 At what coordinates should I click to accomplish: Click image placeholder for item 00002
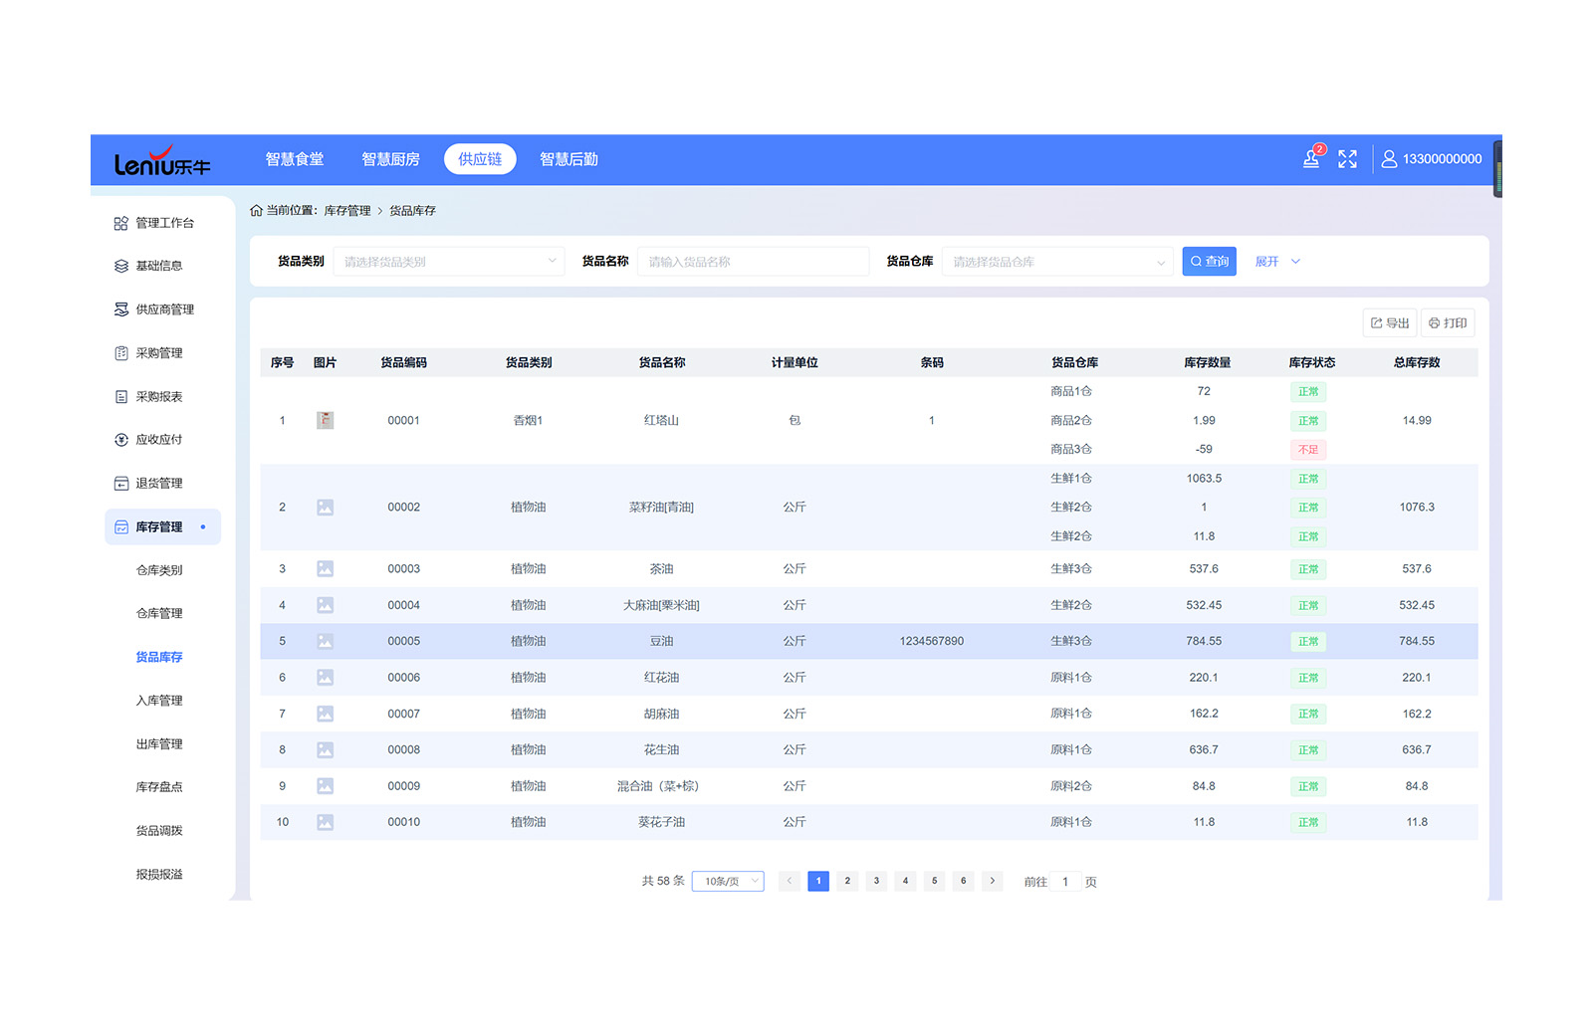pos(325,508)
